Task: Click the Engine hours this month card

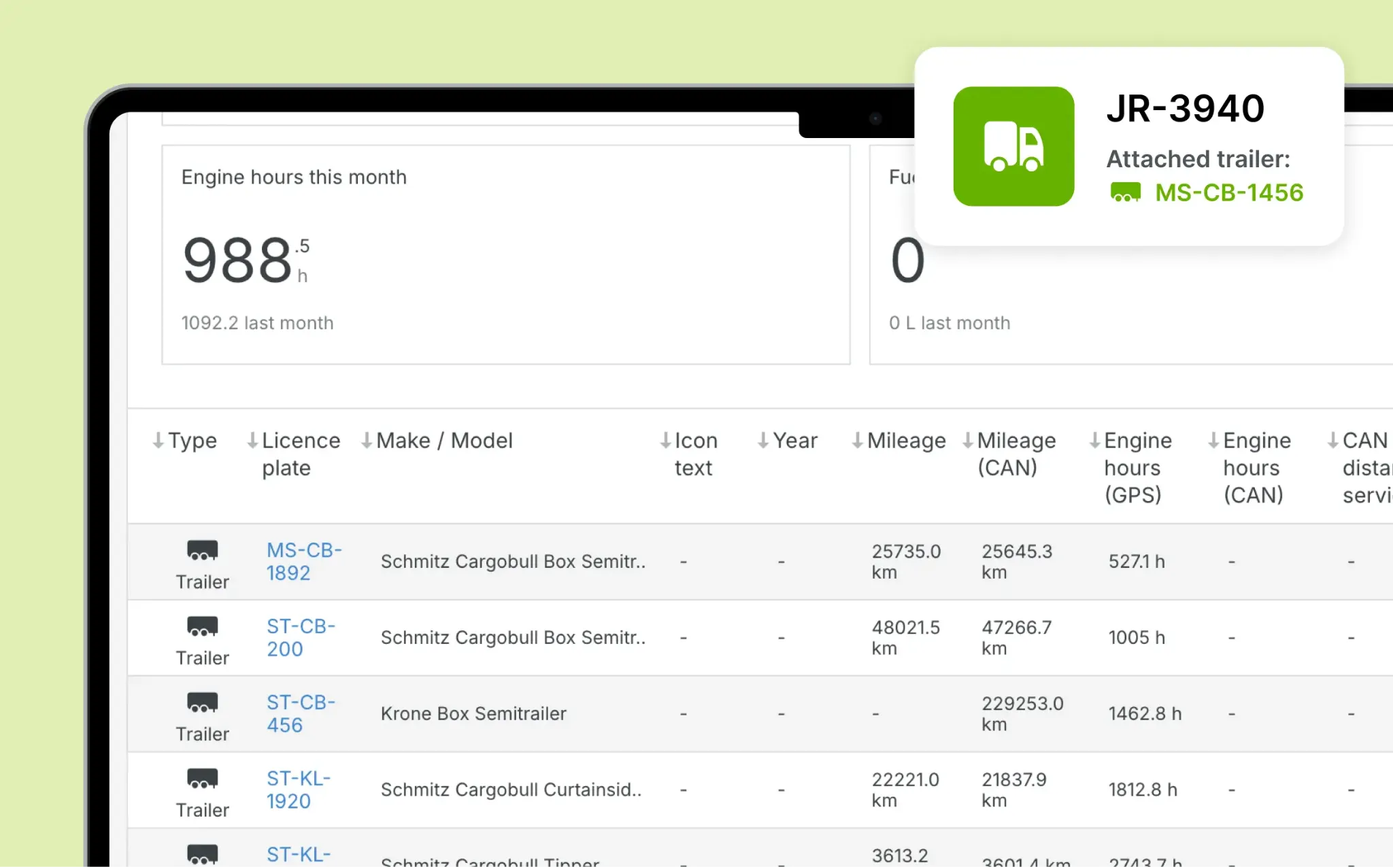Action: pyautogui.click(x=505, y=254)
